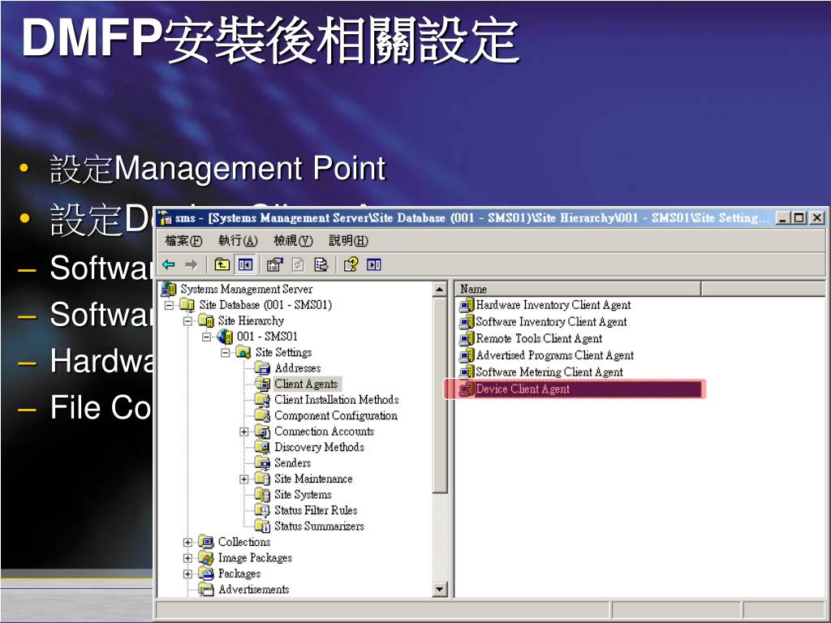Viewport: 831px width, 623px height.
Task: Expand the Site Maintenance node
Action: click(243, 479)
